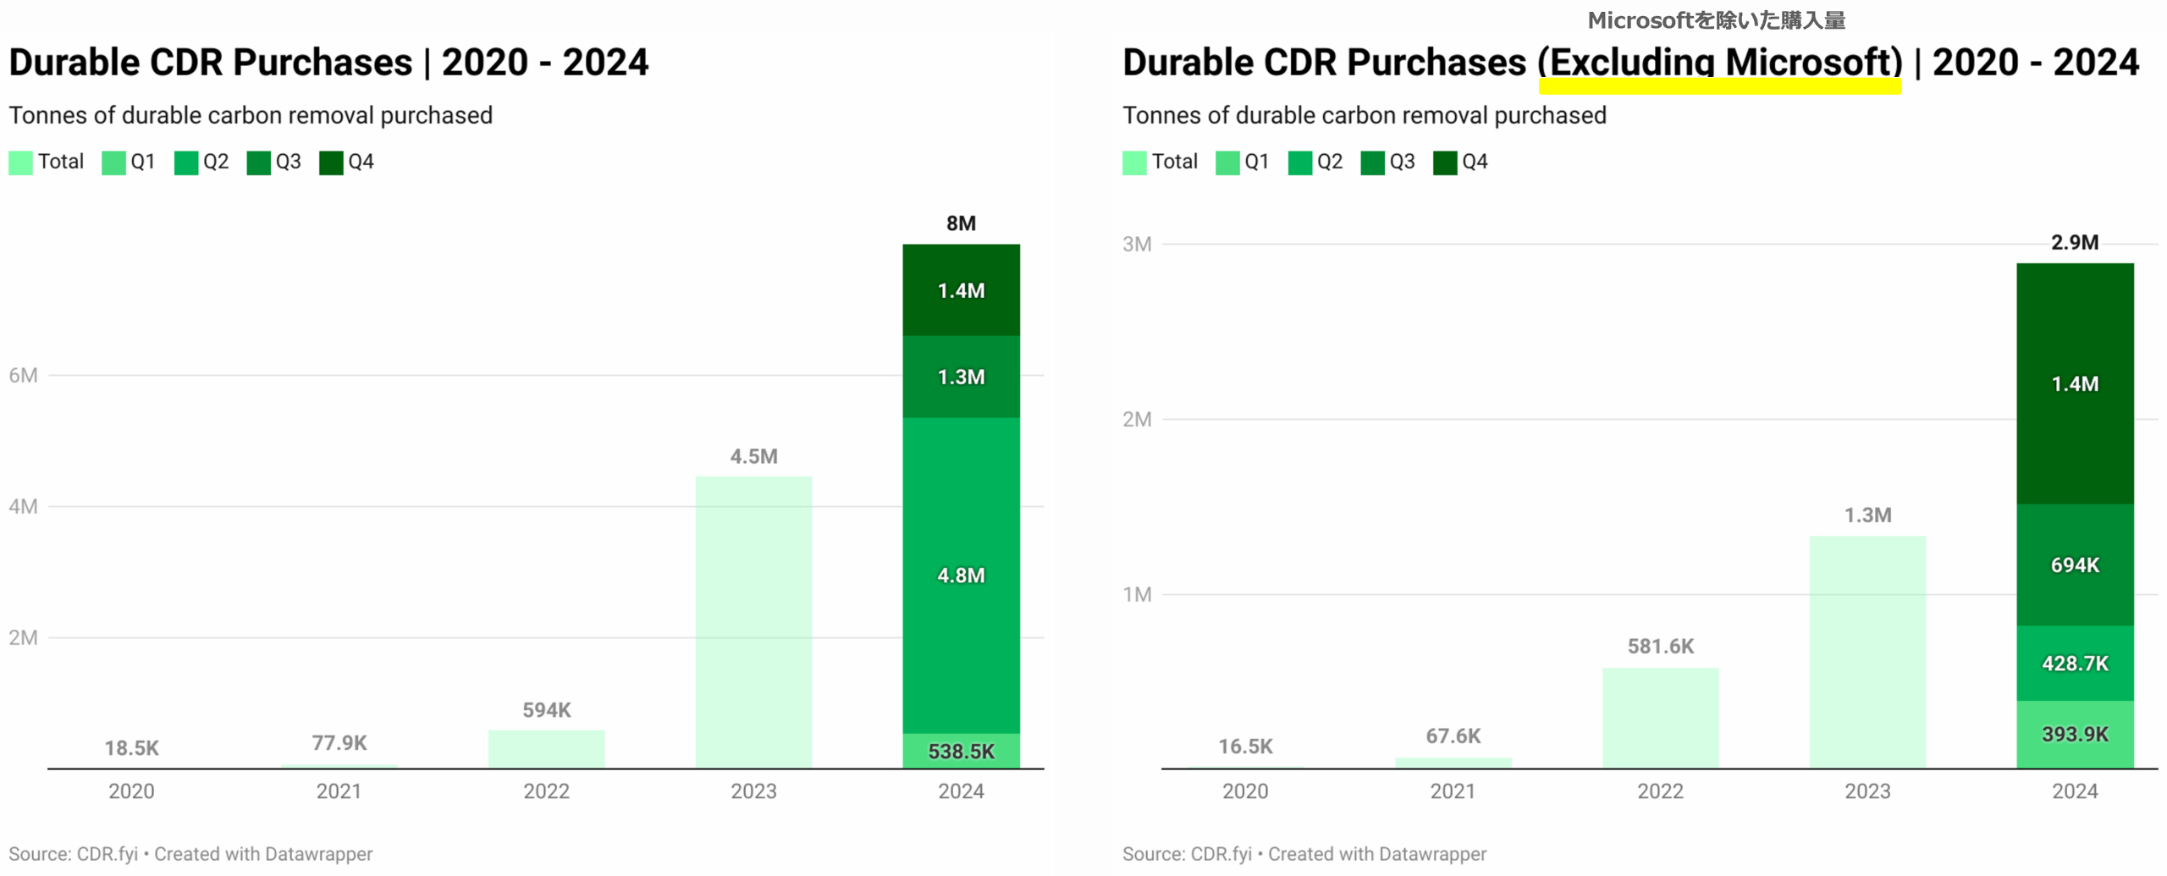2167x876 pixels.
Task: Click the Q1 legend swatch in left chart
Action: point(113,163)
